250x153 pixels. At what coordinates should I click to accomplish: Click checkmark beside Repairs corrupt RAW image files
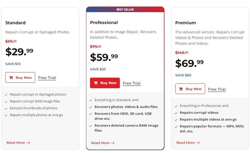[x=6, y=102]
